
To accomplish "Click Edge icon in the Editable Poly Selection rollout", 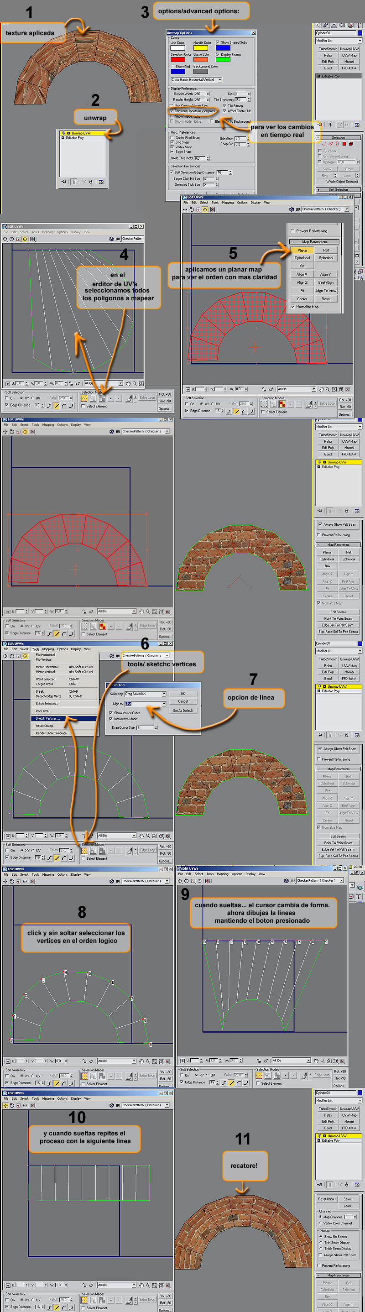I will (331, 144).
